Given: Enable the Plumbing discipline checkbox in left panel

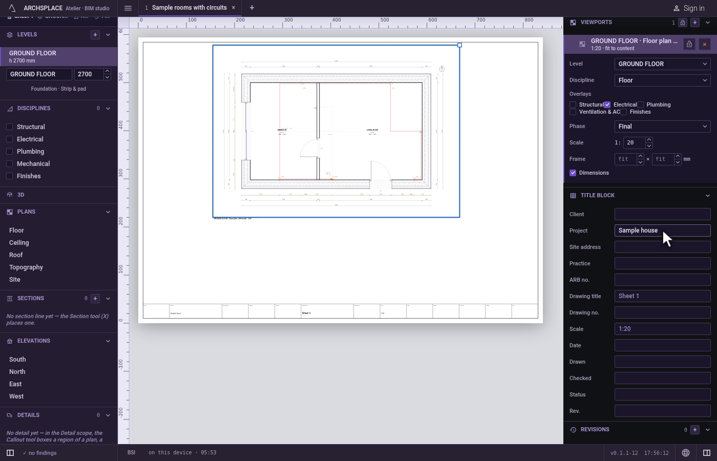Looking at the screenshot, I should (x=9, y=152).
